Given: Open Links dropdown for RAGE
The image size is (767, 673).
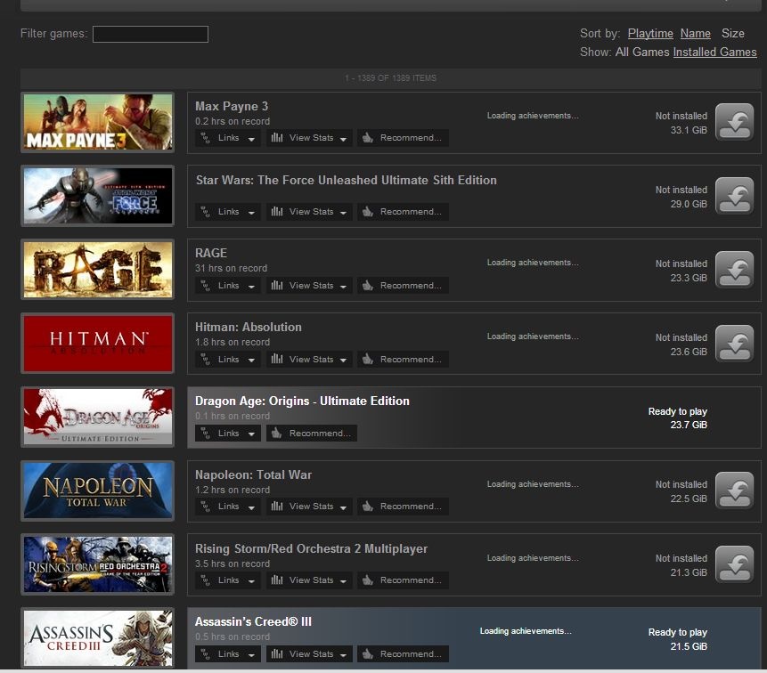Looking at the screenshot, I should (x=228, y=286).
